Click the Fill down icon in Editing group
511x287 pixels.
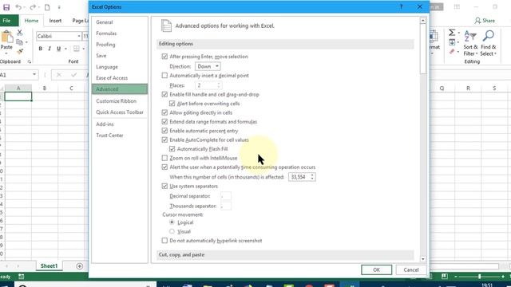[x=452, y=42]
